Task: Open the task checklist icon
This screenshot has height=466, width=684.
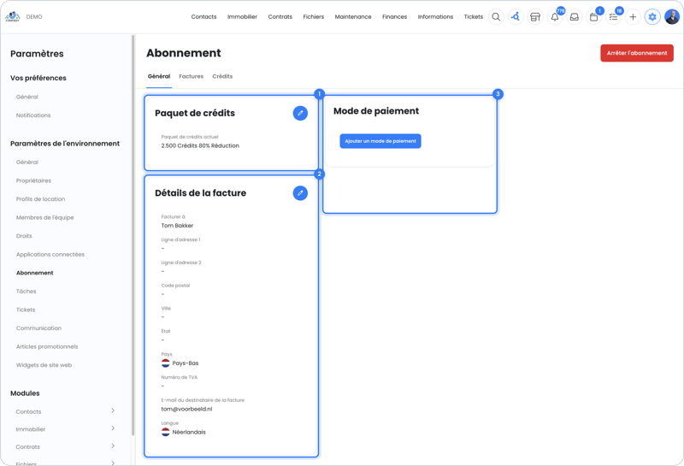Action: (x=613, y=17)
